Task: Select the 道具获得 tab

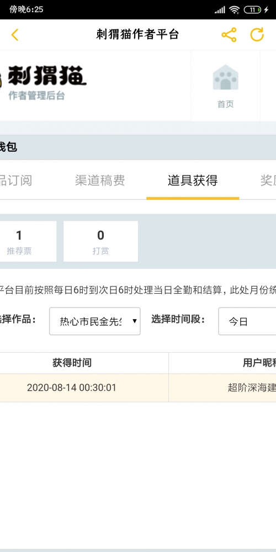Action: pyautogui.click(x=193, y=181)
